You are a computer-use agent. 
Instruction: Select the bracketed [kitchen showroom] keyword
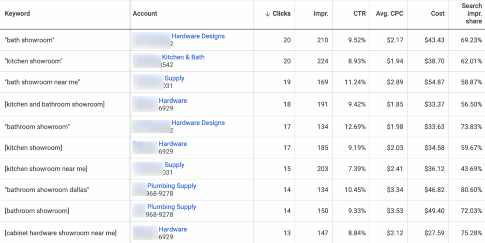click(34, 148)
